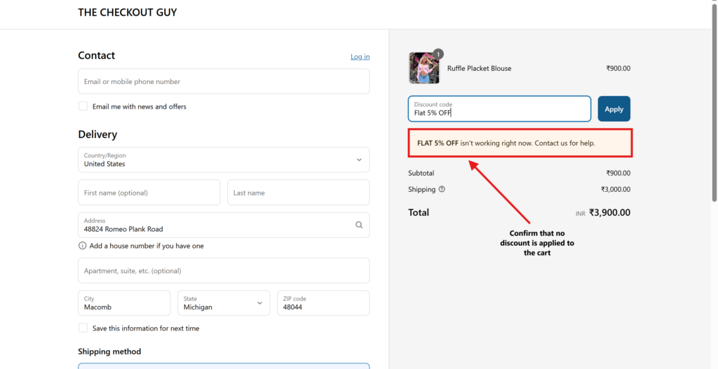Click the First name (optional) field
The height and width of the screenshot is (369, 718).
[149, 193]
